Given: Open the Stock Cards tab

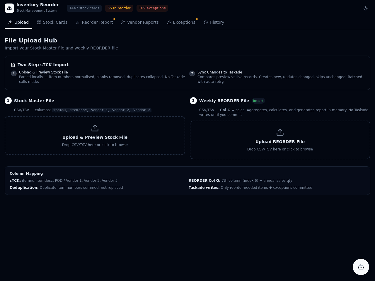Looking at the screenshot, I should 52,22.
